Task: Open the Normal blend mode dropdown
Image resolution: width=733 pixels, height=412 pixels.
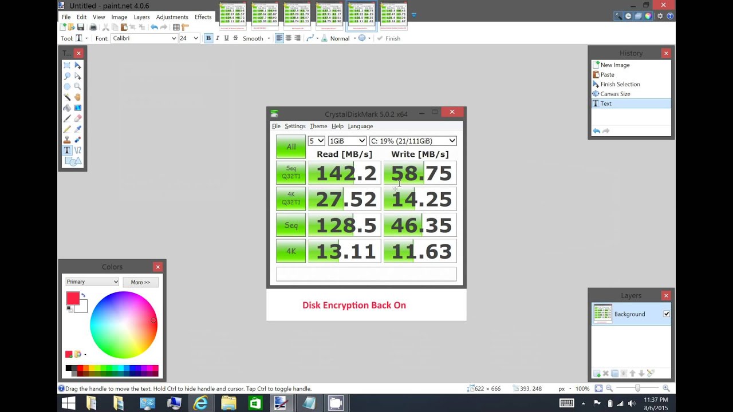Action: (x=342, y=38)
